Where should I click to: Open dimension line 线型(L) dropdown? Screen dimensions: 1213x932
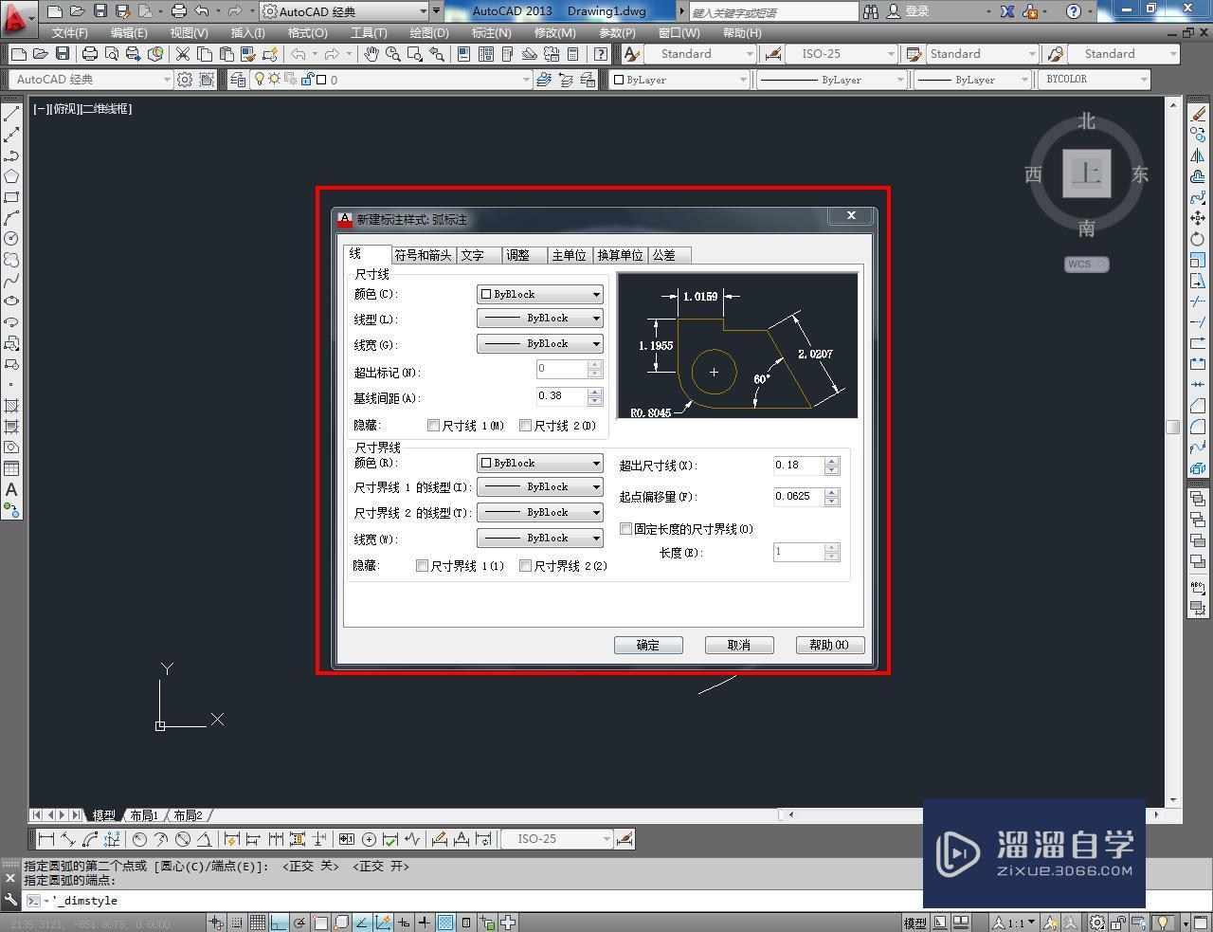tap(540, 319)
